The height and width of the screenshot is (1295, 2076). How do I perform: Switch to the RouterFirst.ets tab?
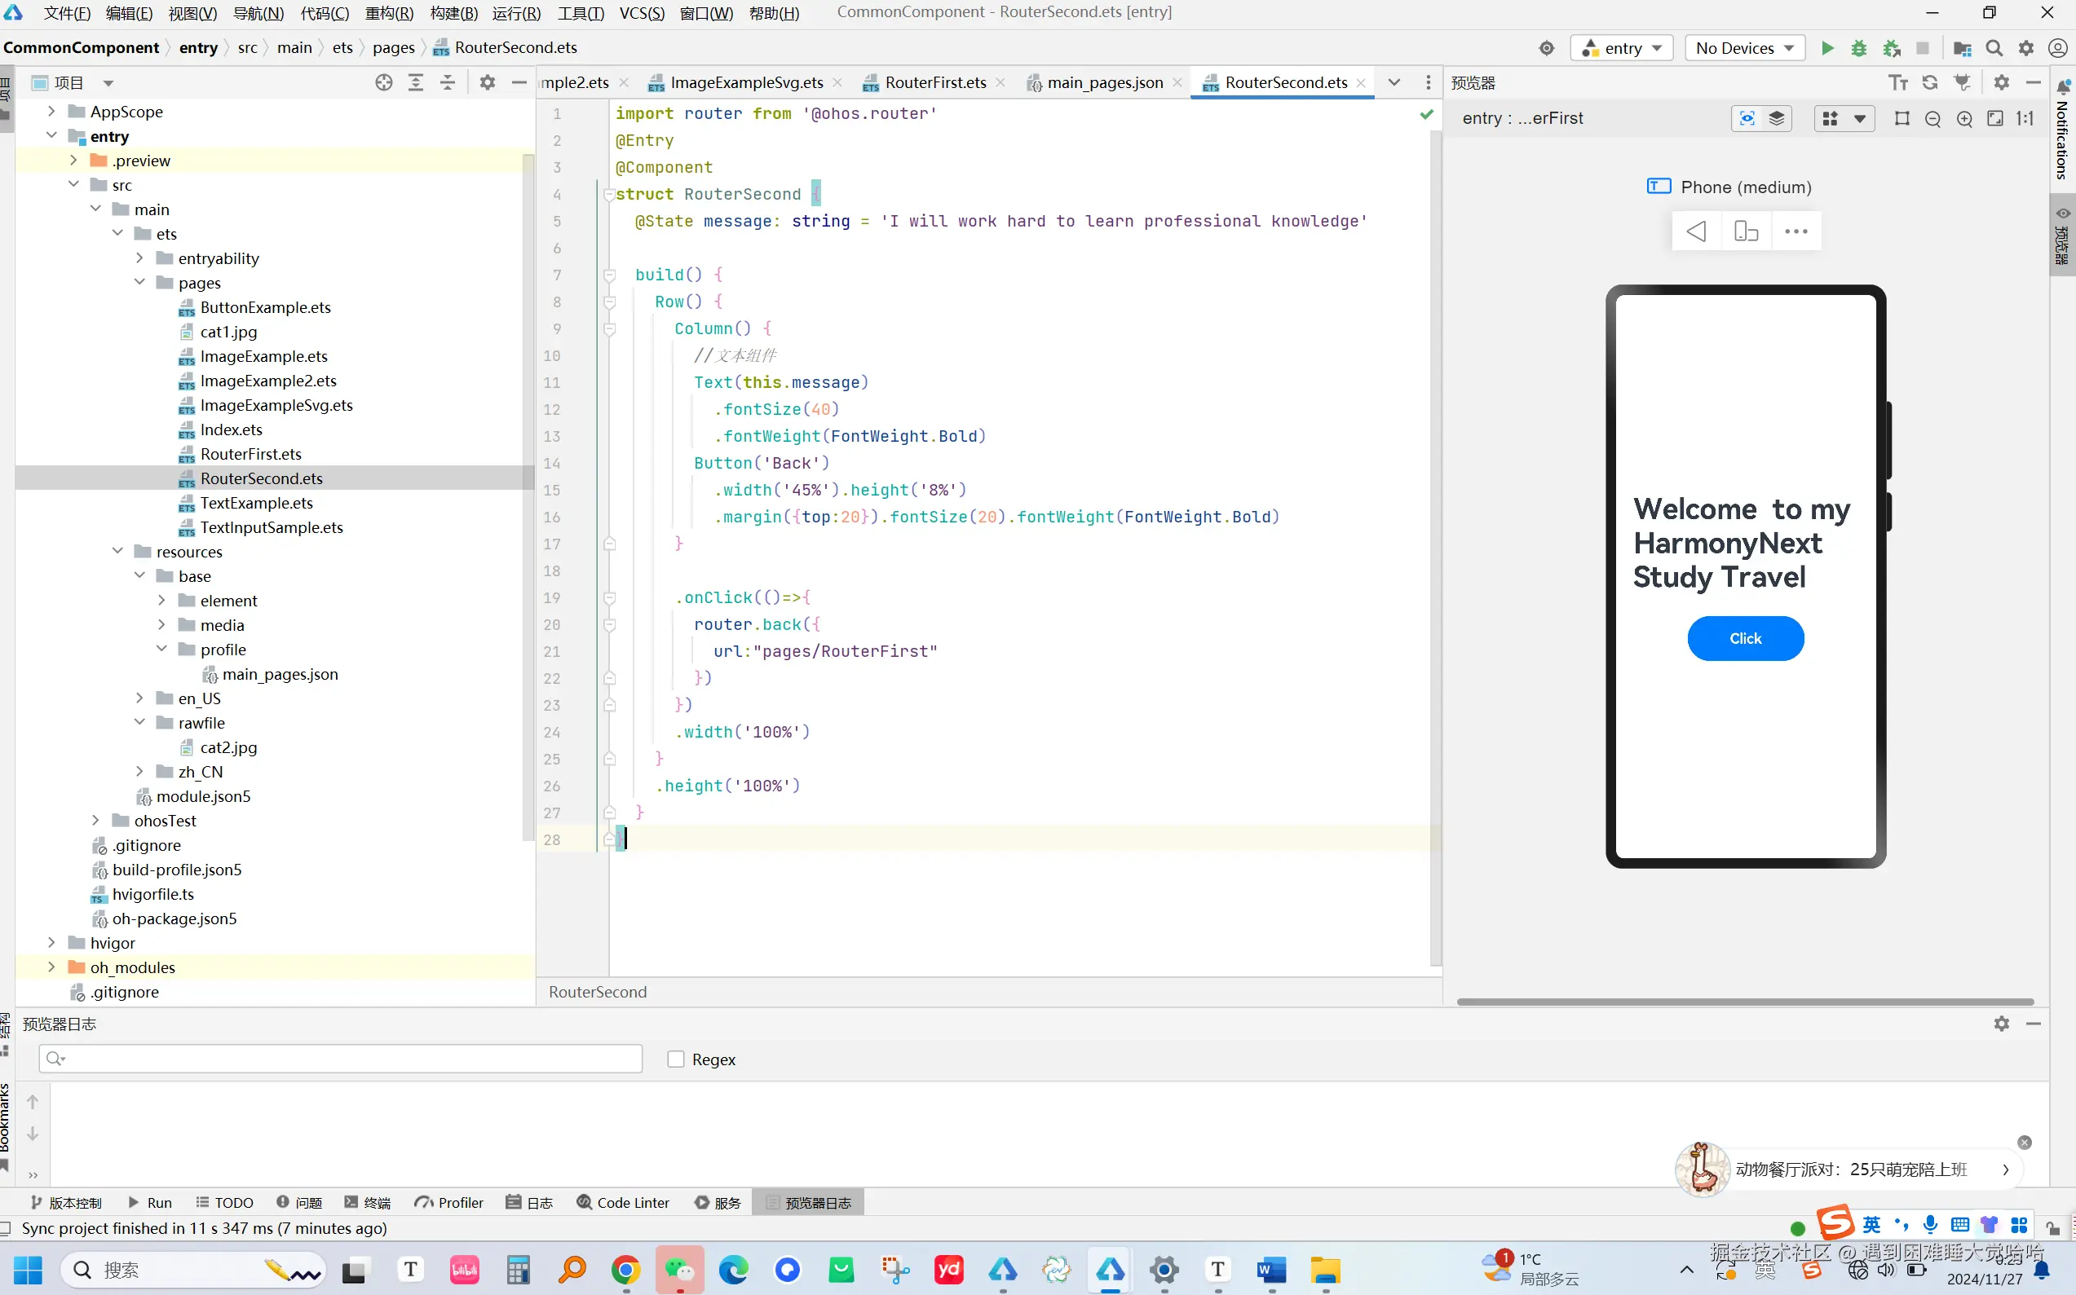pos(934,82)
